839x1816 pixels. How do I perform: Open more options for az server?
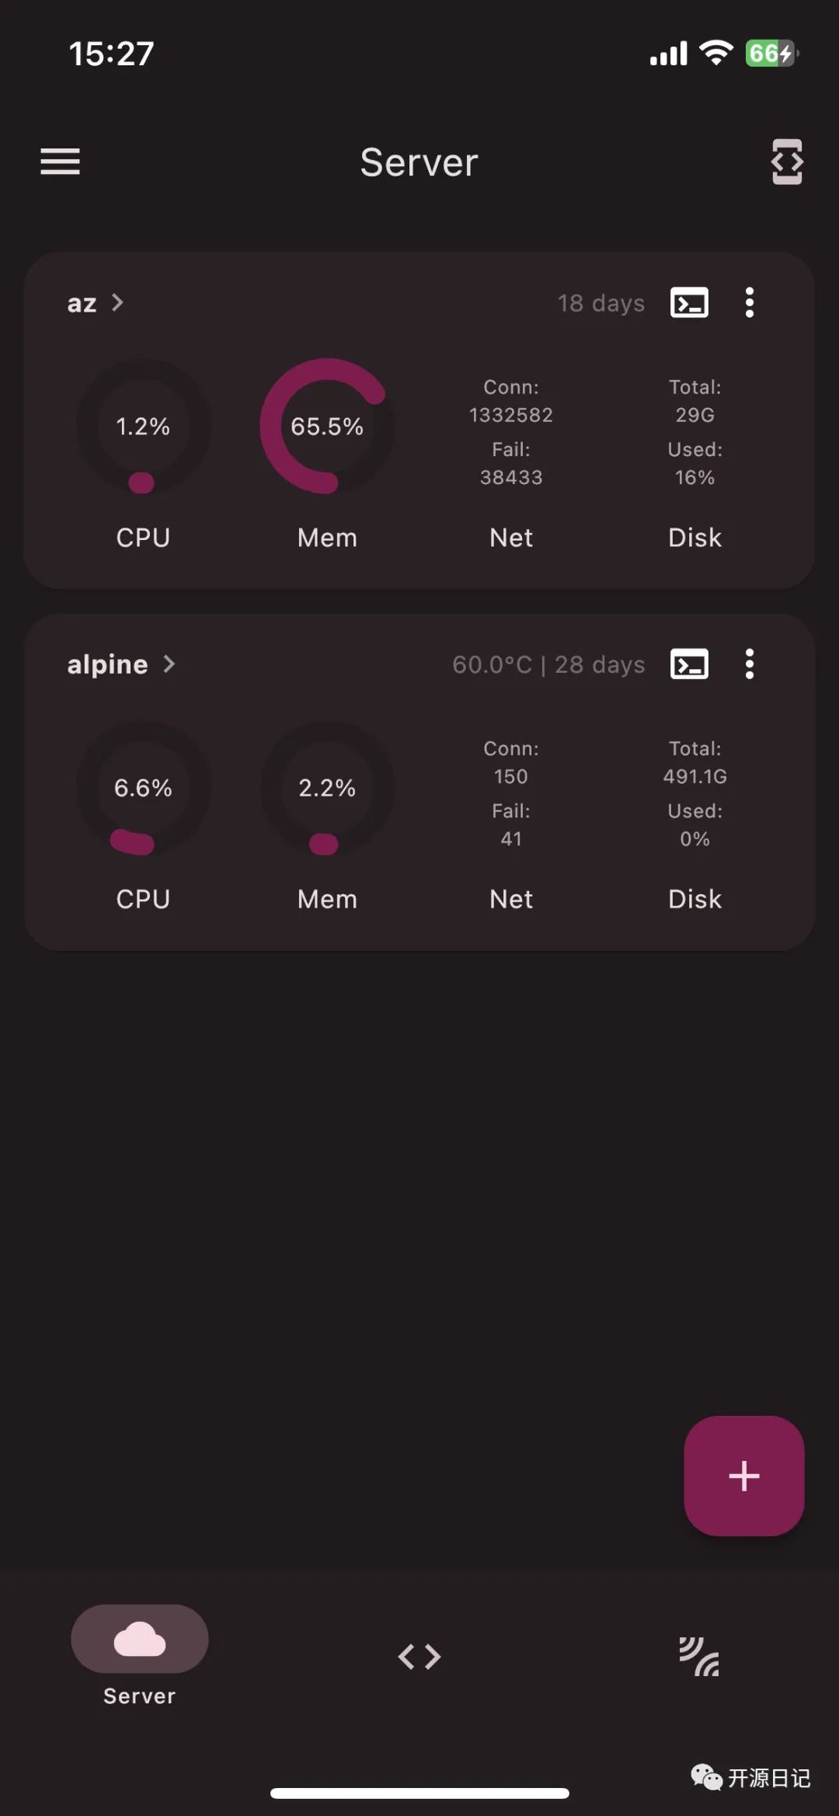(x=750, y=302)
